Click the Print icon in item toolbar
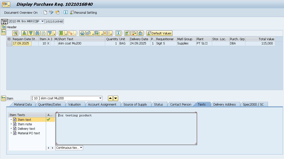Screen dimensions: 284x159 [82, 33]
